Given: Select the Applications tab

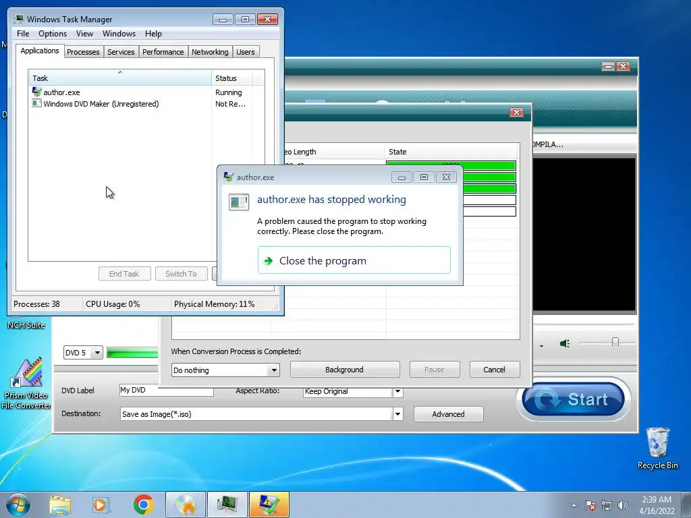Looking at the screenshot, I should pyautogui.click(x=40, y=51).
